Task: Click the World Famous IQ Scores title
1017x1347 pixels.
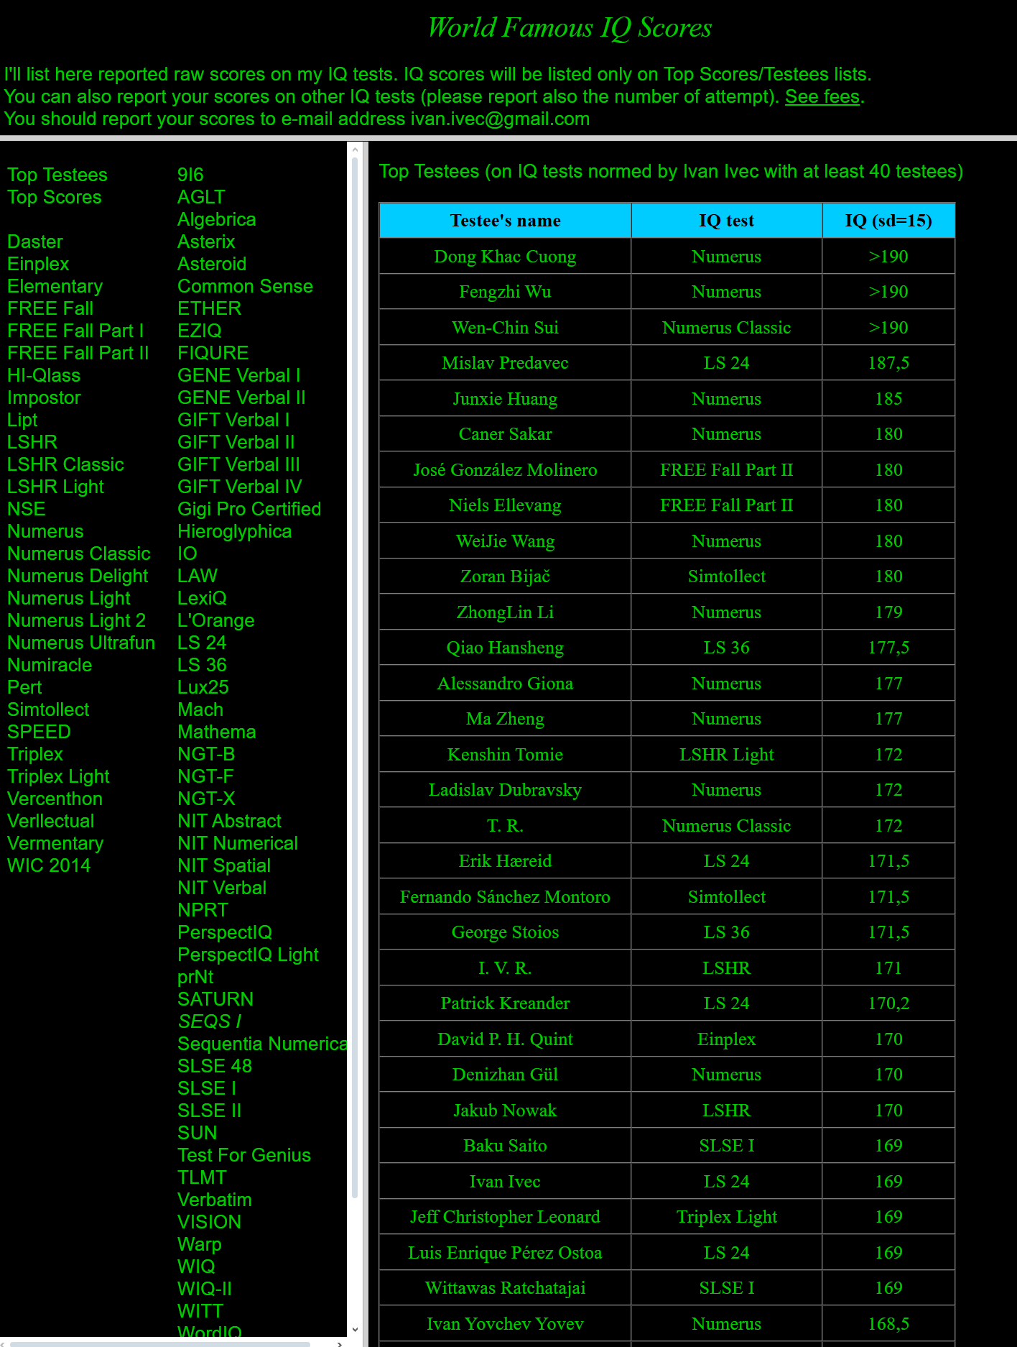Action: (570, 27)
